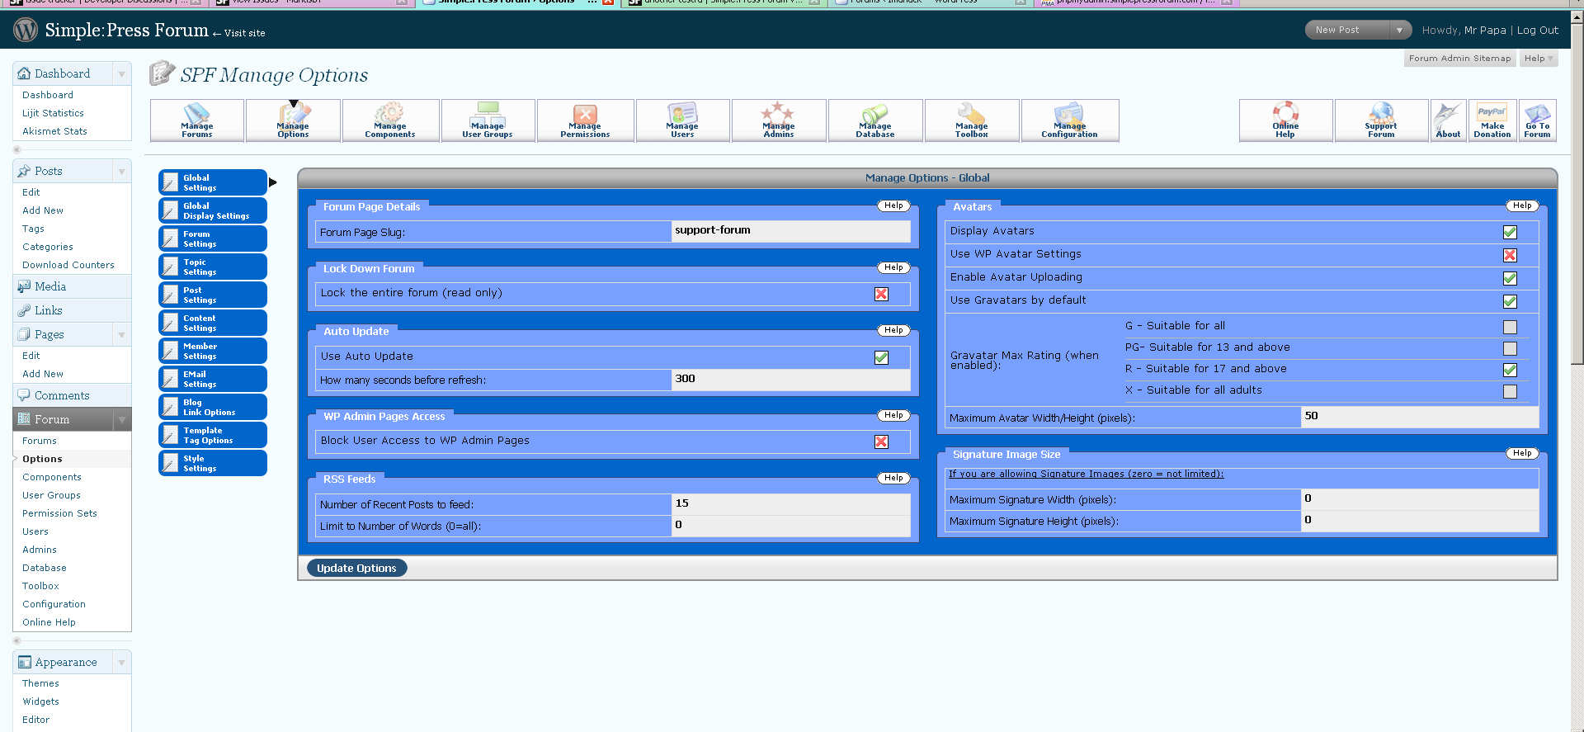This screenshot has width=1584, height=732.
Task: Open the Manage Toolbox toolbar icon
Action: [972, 120]
